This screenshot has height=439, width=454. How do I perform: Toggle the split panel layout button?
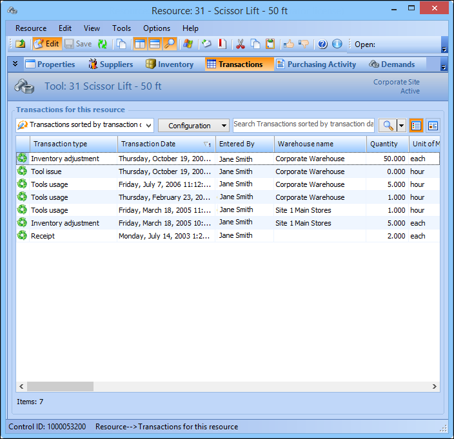(139, 44)
